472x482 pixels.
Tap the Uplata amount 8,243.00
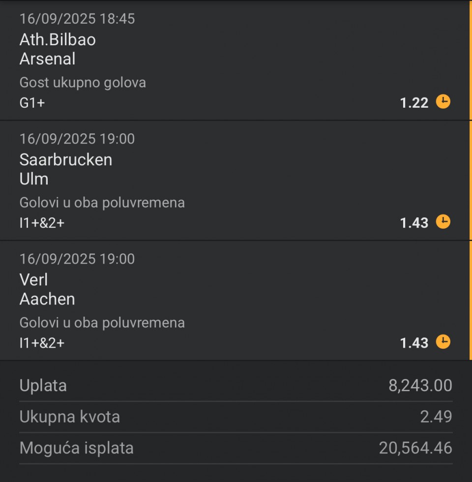[x=420, y=386]
